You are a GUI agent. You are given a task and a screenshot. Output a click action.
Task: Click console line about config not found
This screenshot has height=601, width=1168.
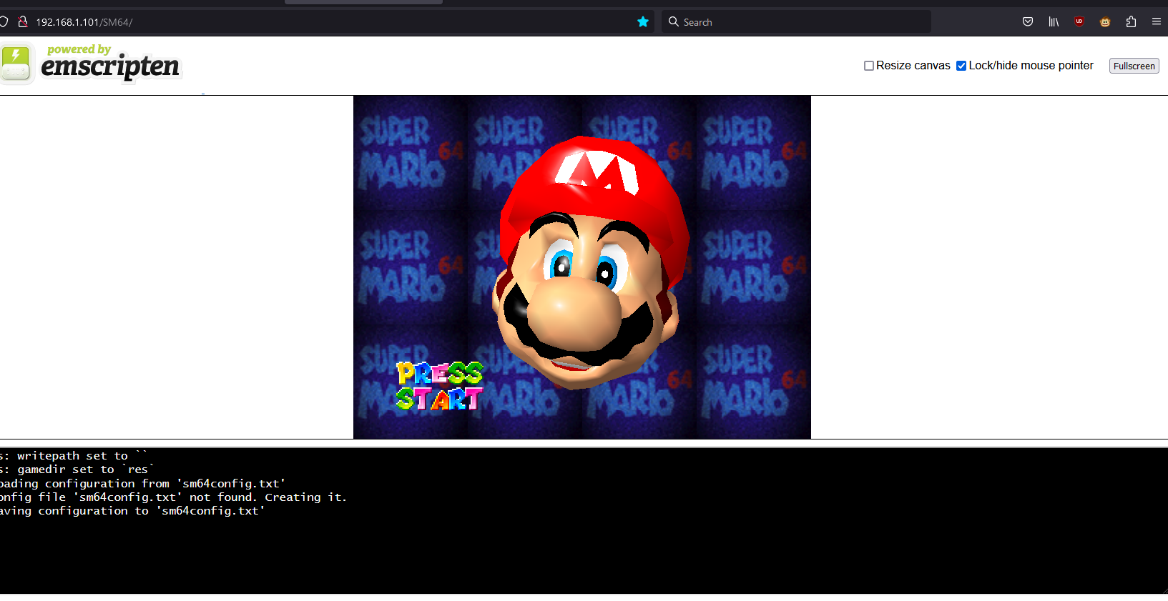tap(173, 497)
